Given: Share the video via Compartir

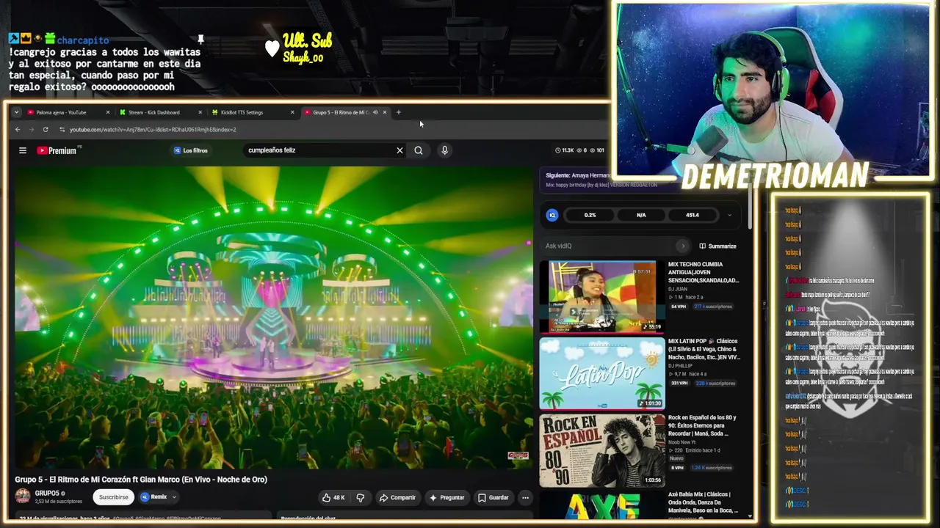Looking at the screenshot, I should point(397,497).
